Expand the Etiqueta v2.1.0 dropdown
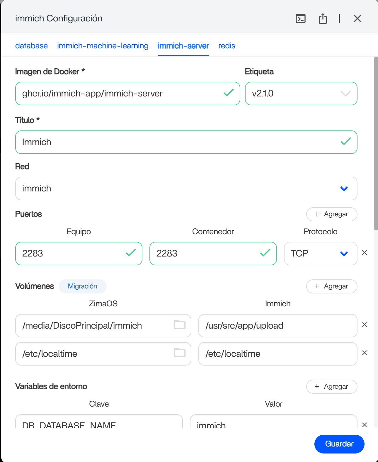This screenshot has height=462, width=378. (x=345, y=94)
